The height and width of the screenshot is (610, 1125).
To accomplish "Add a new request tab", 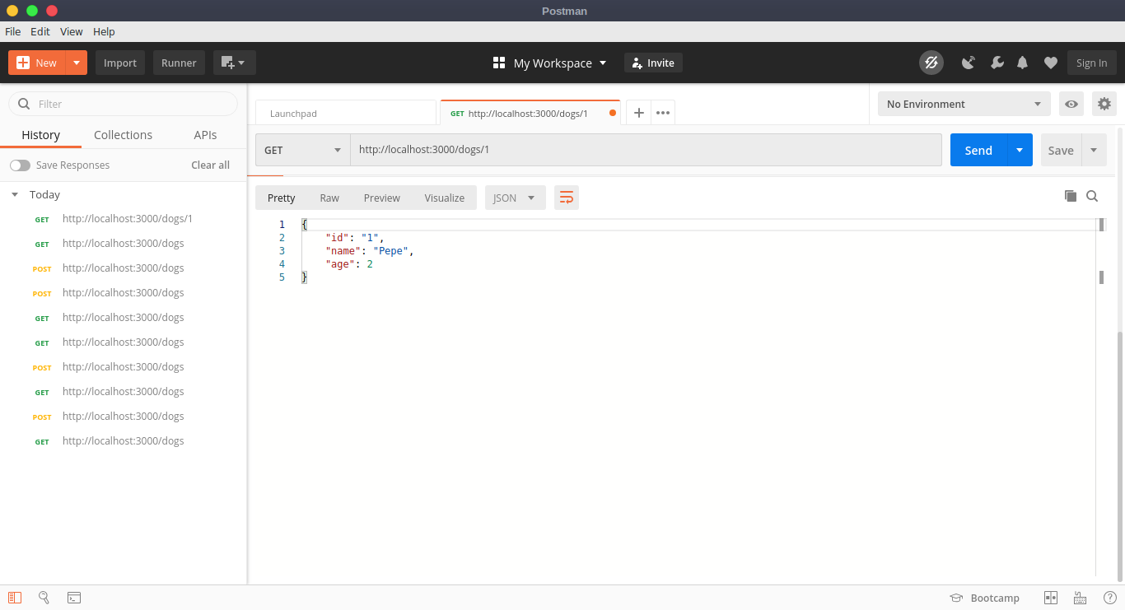I will click(638, 113).
